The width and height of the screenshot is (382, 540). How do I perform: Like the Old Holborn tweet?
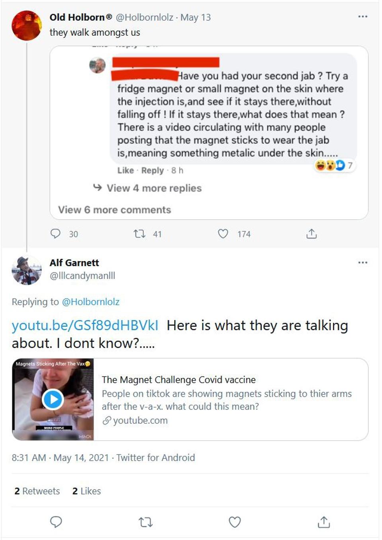click(223, 234)
